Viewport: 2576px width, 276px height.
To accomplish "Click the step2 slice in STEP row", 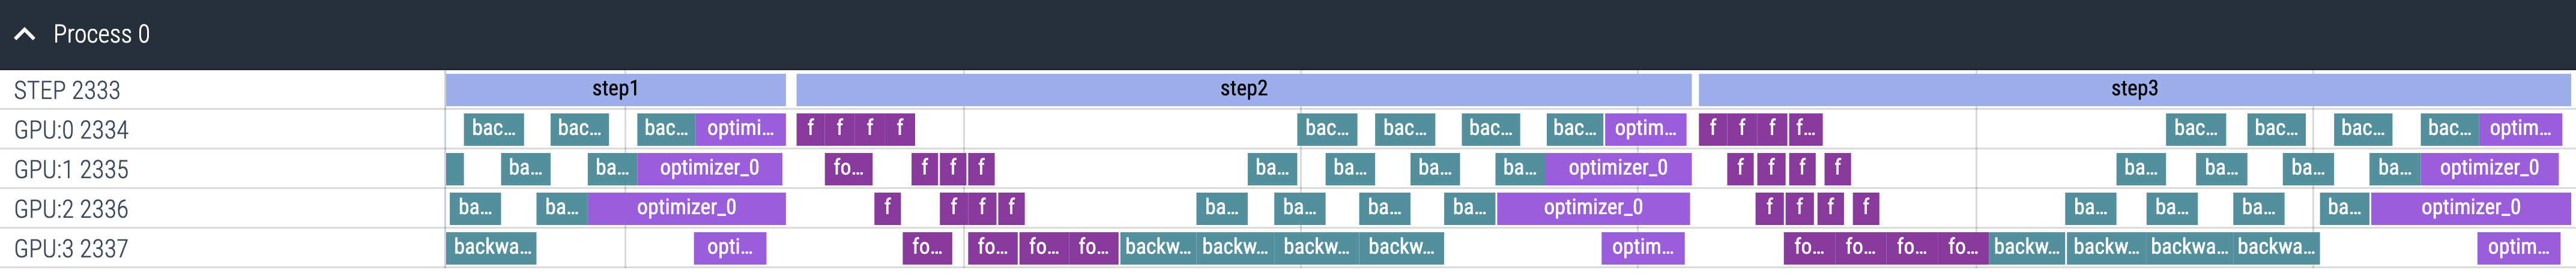I will coord(1243,89).
